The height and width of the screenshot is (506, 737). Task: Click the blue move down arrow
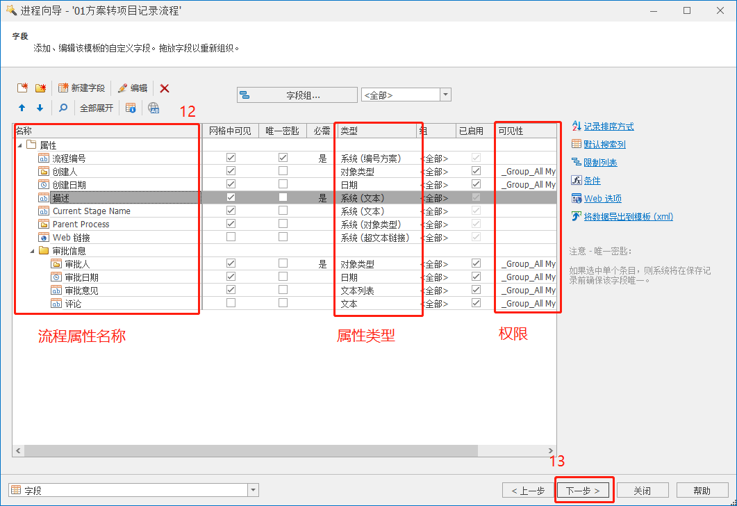pyautogui.click(x=40, y=108)
